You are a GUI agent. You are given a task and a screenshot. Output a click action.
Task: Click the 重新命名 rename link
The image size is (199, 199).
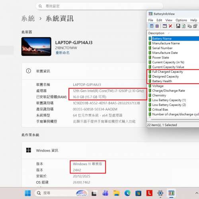point(62,53)
